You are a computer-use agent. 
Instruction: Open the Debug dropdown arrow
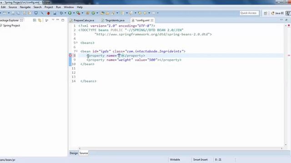tap(65, 13)
